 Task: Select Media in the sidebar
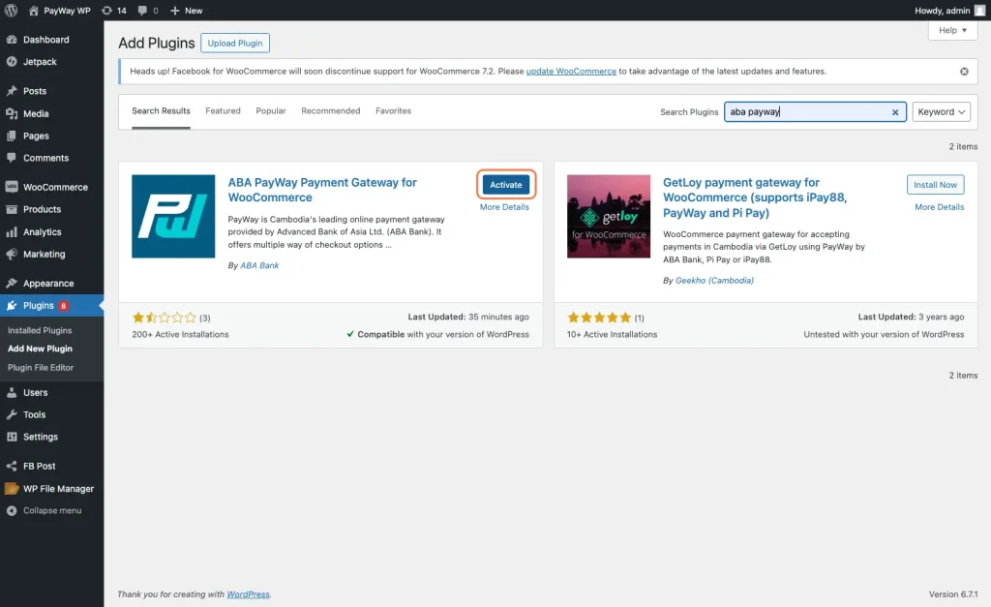click(39, 113)
